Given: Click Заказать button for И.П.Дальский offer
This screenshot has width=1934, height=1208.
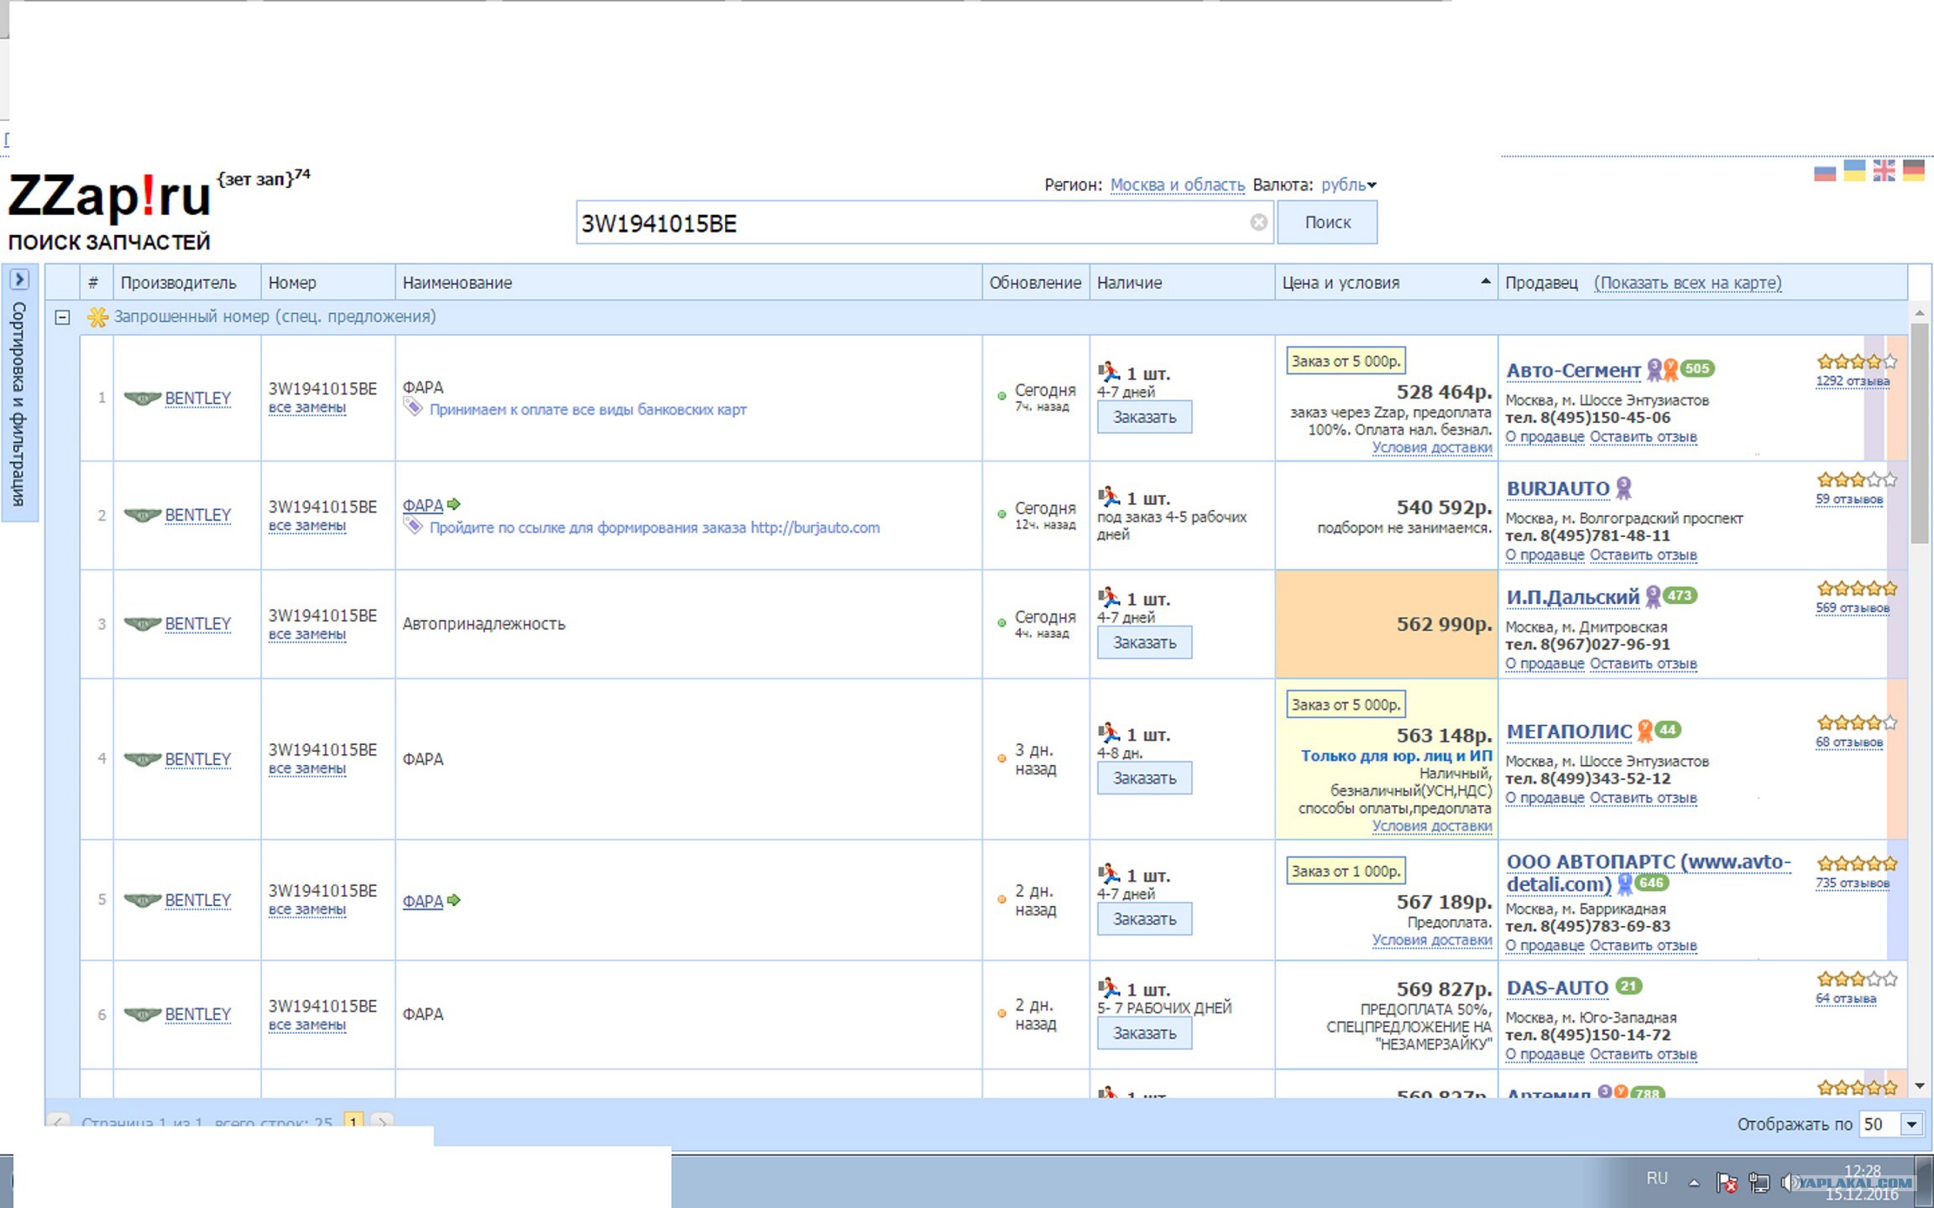Looking at the screenshot, I should 1144,643.
